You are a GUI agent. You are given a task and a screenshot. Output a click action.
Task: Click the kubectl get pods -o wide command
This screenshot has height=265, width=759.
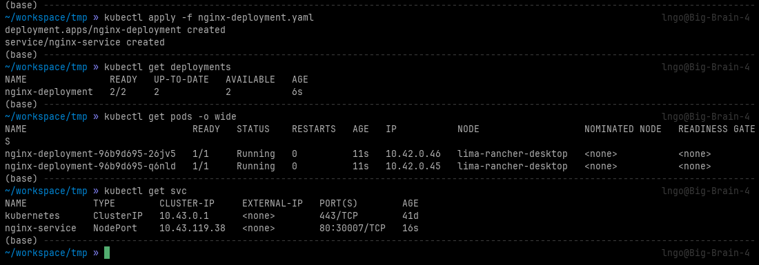(170, 117)
